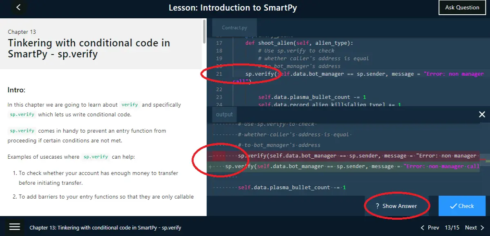Go back using the left arrow icon
Image resolution: width=490 pixels, height=236 pixels.
coord(19,7)
